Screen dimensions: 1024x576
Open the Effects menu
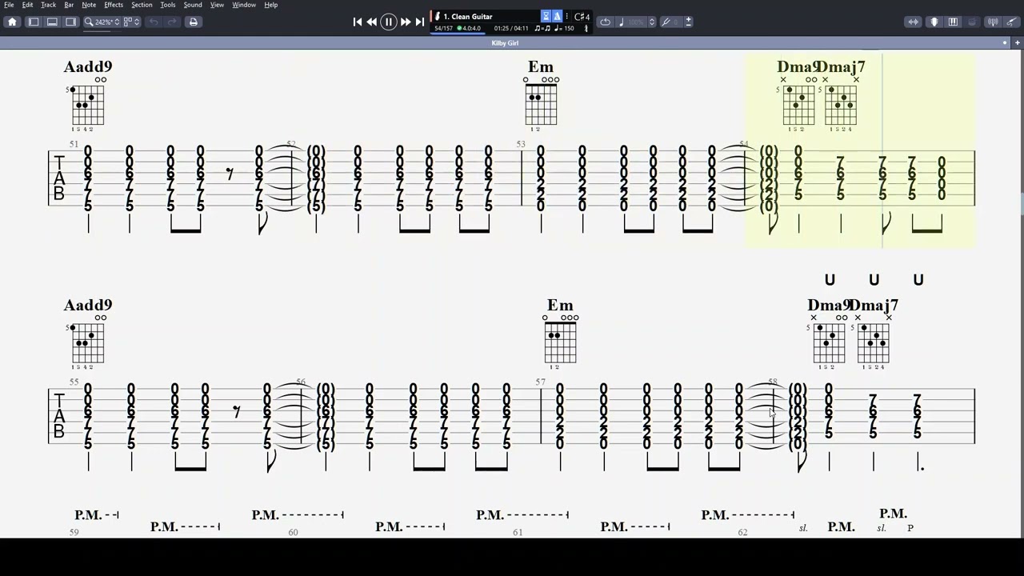pos(114,5)
